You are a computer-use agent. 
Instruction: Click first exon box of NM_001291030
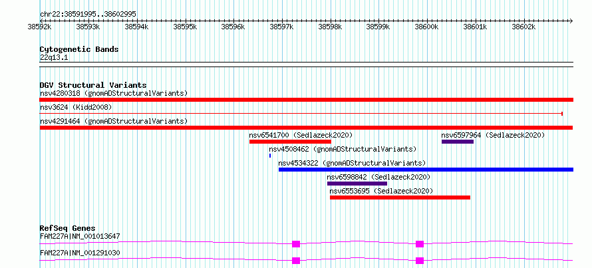pyautogui.click(x=296, y=261)
